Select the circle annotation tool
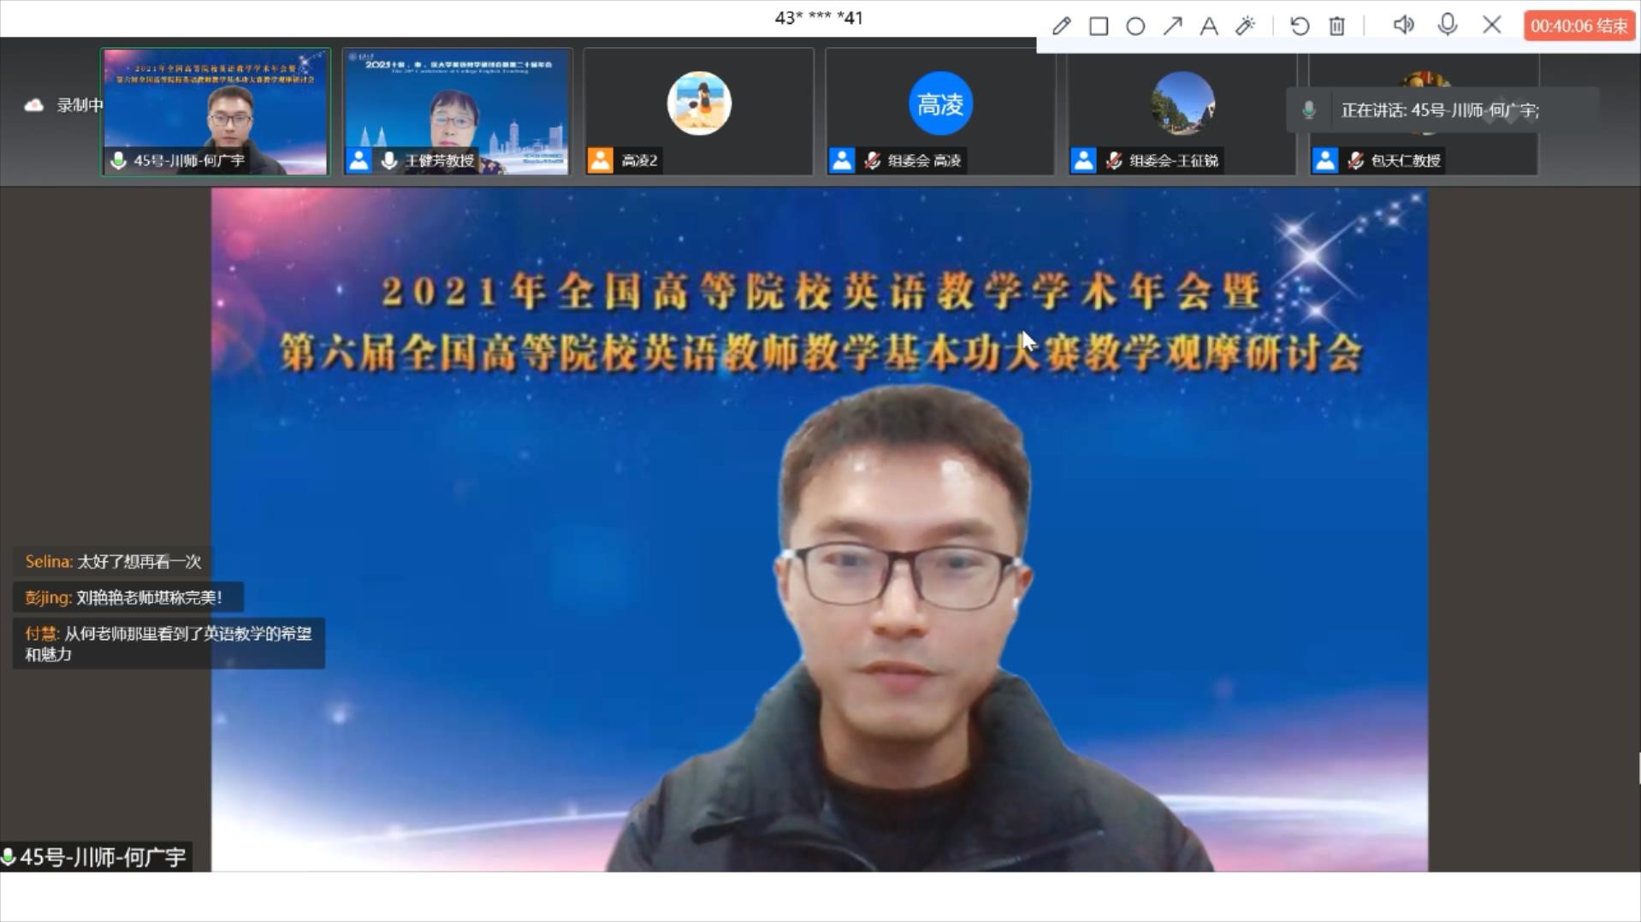 1135,26
